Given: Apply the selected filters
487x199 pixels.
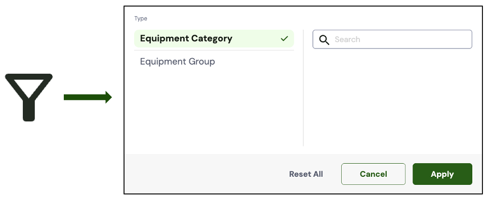Looking at the screenshot, I should (x=442, y=174).
